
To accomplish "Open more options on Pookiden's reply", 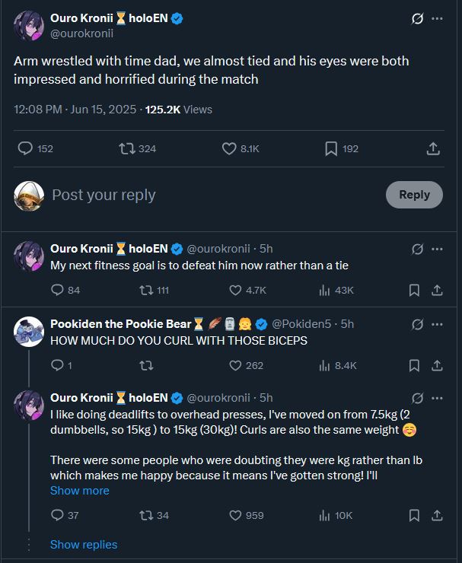I will click(437, 324).
